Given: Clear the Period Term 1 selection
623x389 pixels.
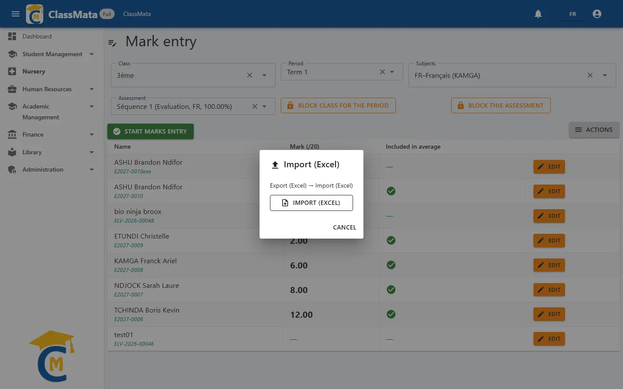Looking at the screenshot, I should click(382, 72).
